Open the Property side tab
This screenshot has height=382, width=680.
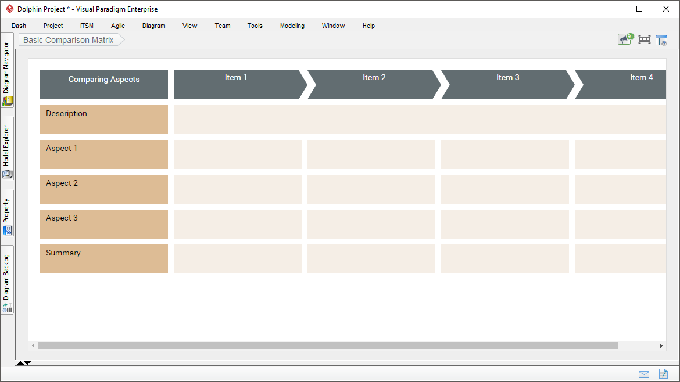pos(7,212)
